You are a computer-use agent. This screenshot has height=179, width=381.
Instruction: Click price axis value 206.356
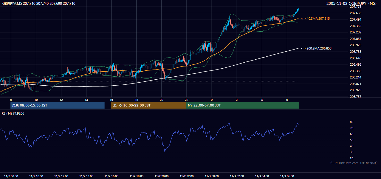[355, 71]
